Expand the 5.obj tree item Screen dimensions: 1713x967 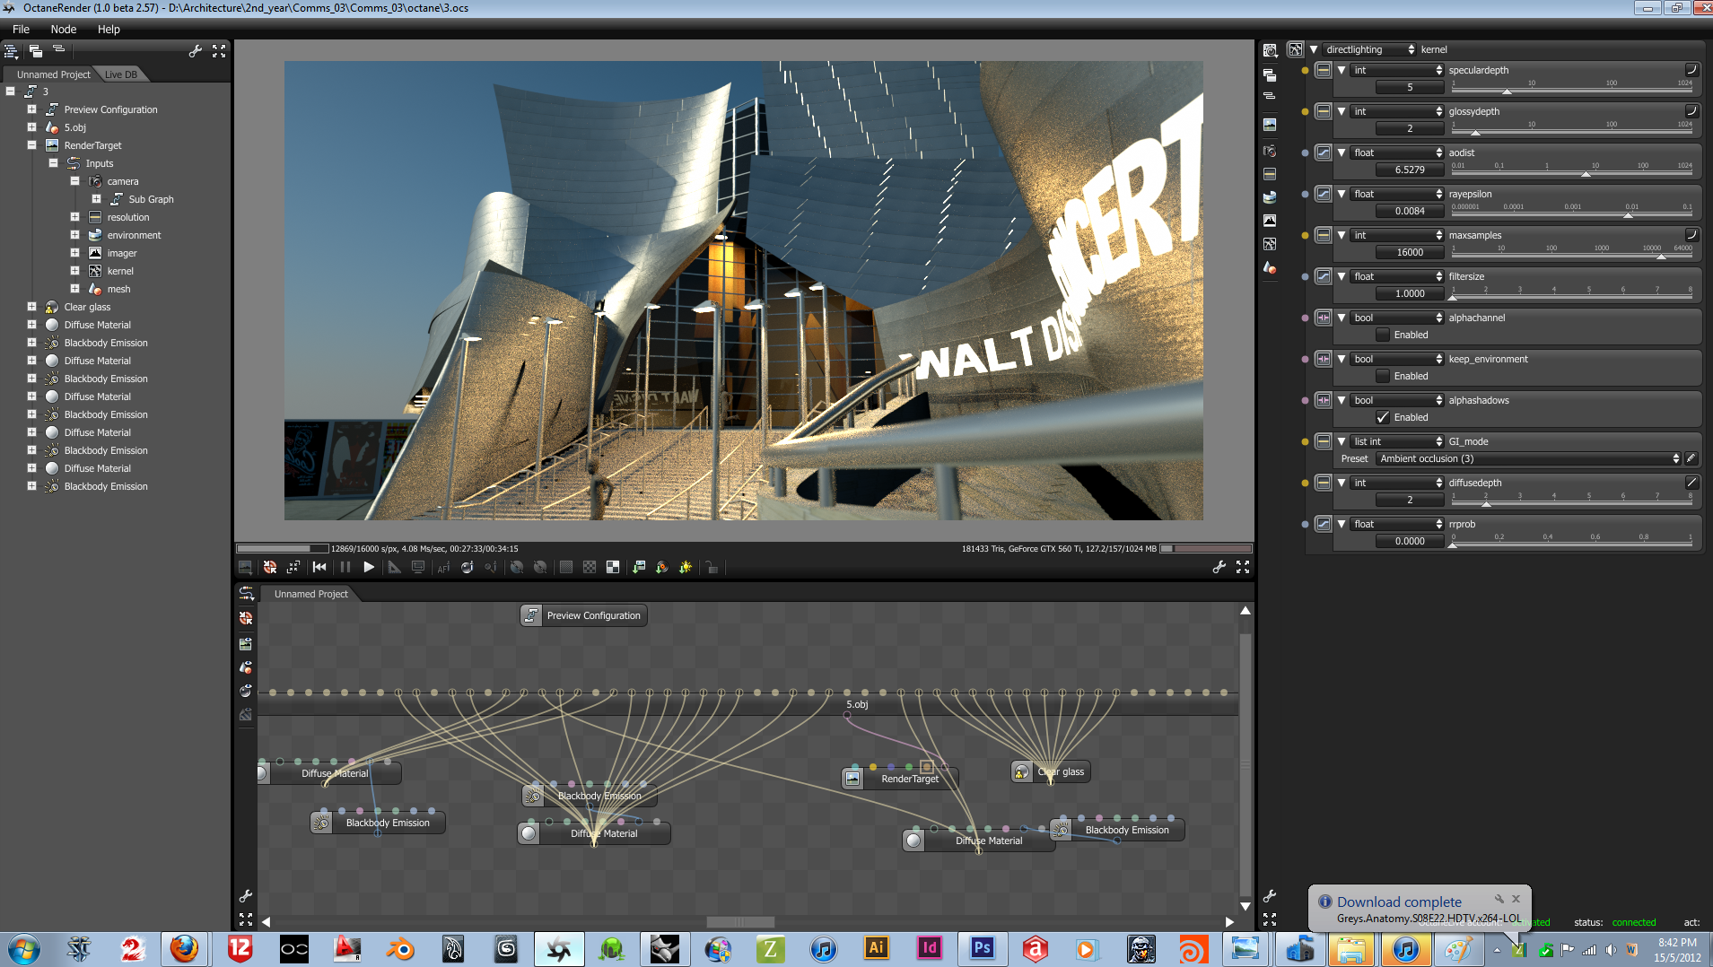point(31,127)
